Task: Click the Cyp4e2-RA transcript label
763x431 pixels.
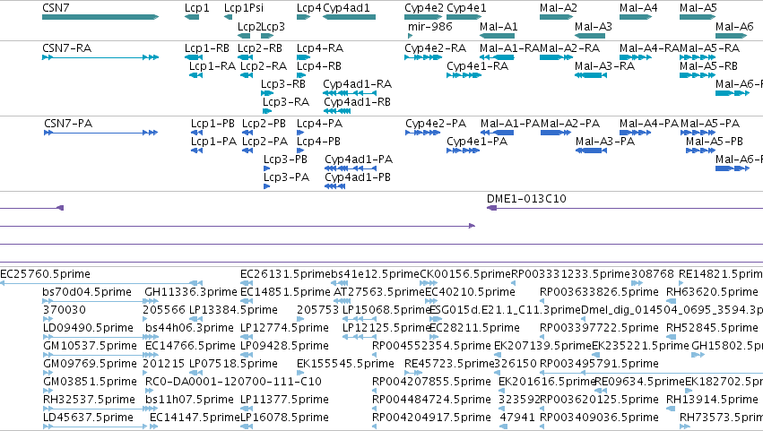Action: click(435, 48)
